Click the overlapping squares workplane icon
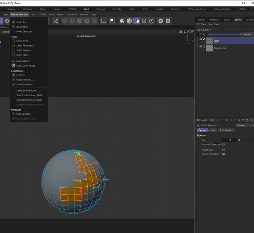 (112, 21)
